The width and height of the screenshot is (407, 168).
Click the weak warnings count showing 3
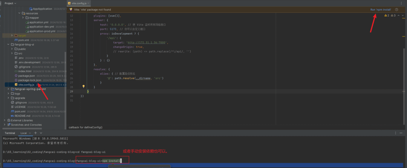pos(393,15)
